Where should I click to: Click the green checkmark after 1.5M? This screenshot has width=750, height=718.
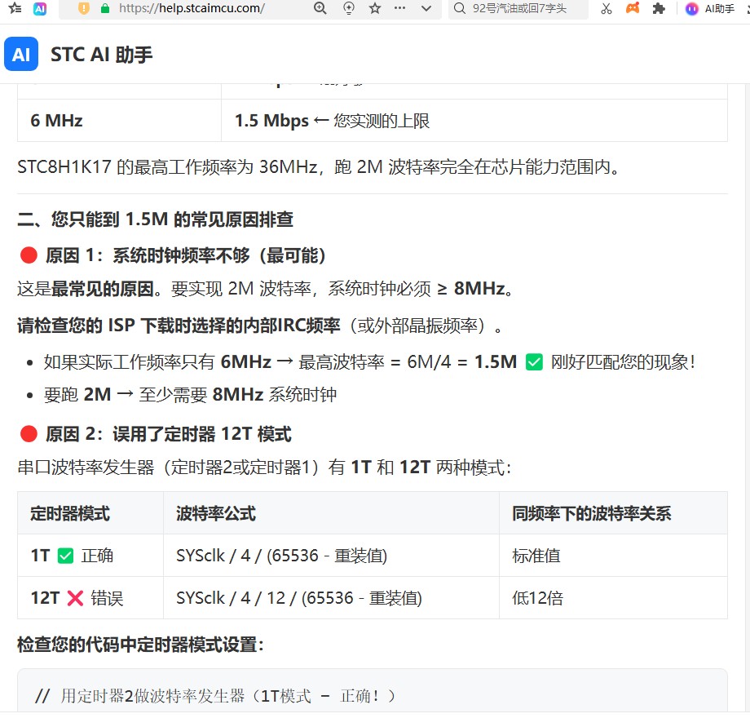point(534,362)
